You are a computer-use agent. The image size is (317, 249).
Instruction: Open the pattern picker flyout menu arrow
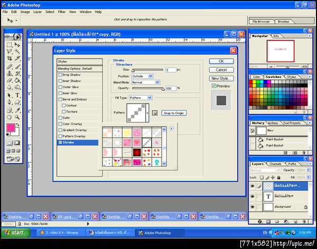coord(171,128)
